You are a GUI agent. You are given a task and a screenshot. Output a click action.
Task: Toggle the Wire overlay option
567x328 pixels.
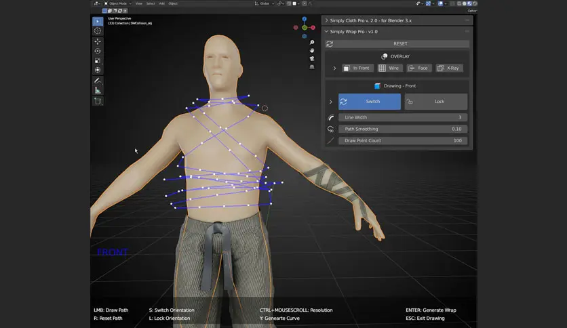point(390,68)
